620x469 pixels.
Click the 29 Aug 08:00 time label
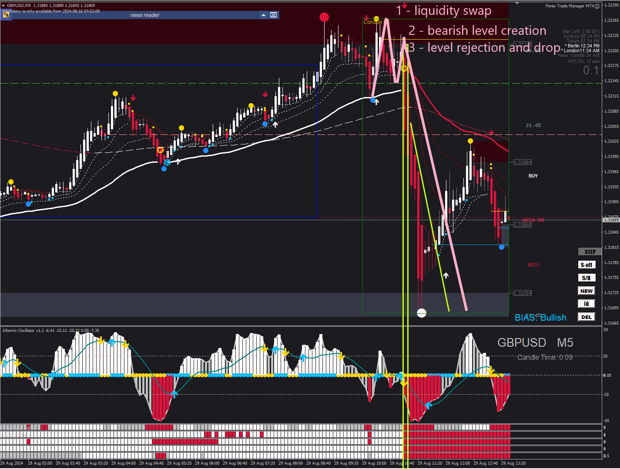pyautogui.click(x=291, y=463)
